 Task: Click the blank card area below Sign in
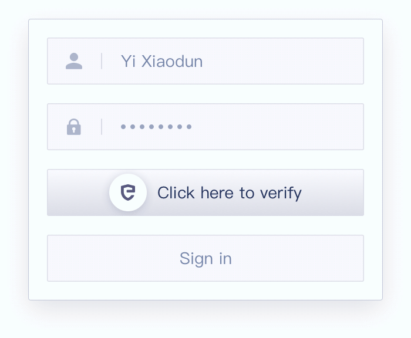tap(206, 290)
